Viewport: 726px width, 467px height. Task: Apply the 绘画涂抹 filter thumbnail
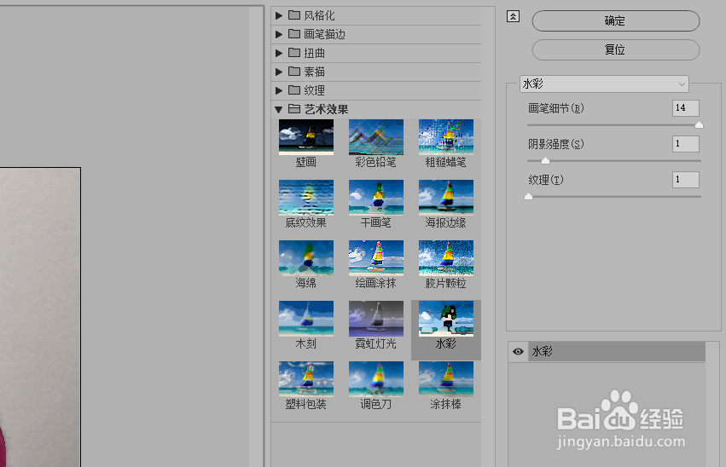click(376, 258)
